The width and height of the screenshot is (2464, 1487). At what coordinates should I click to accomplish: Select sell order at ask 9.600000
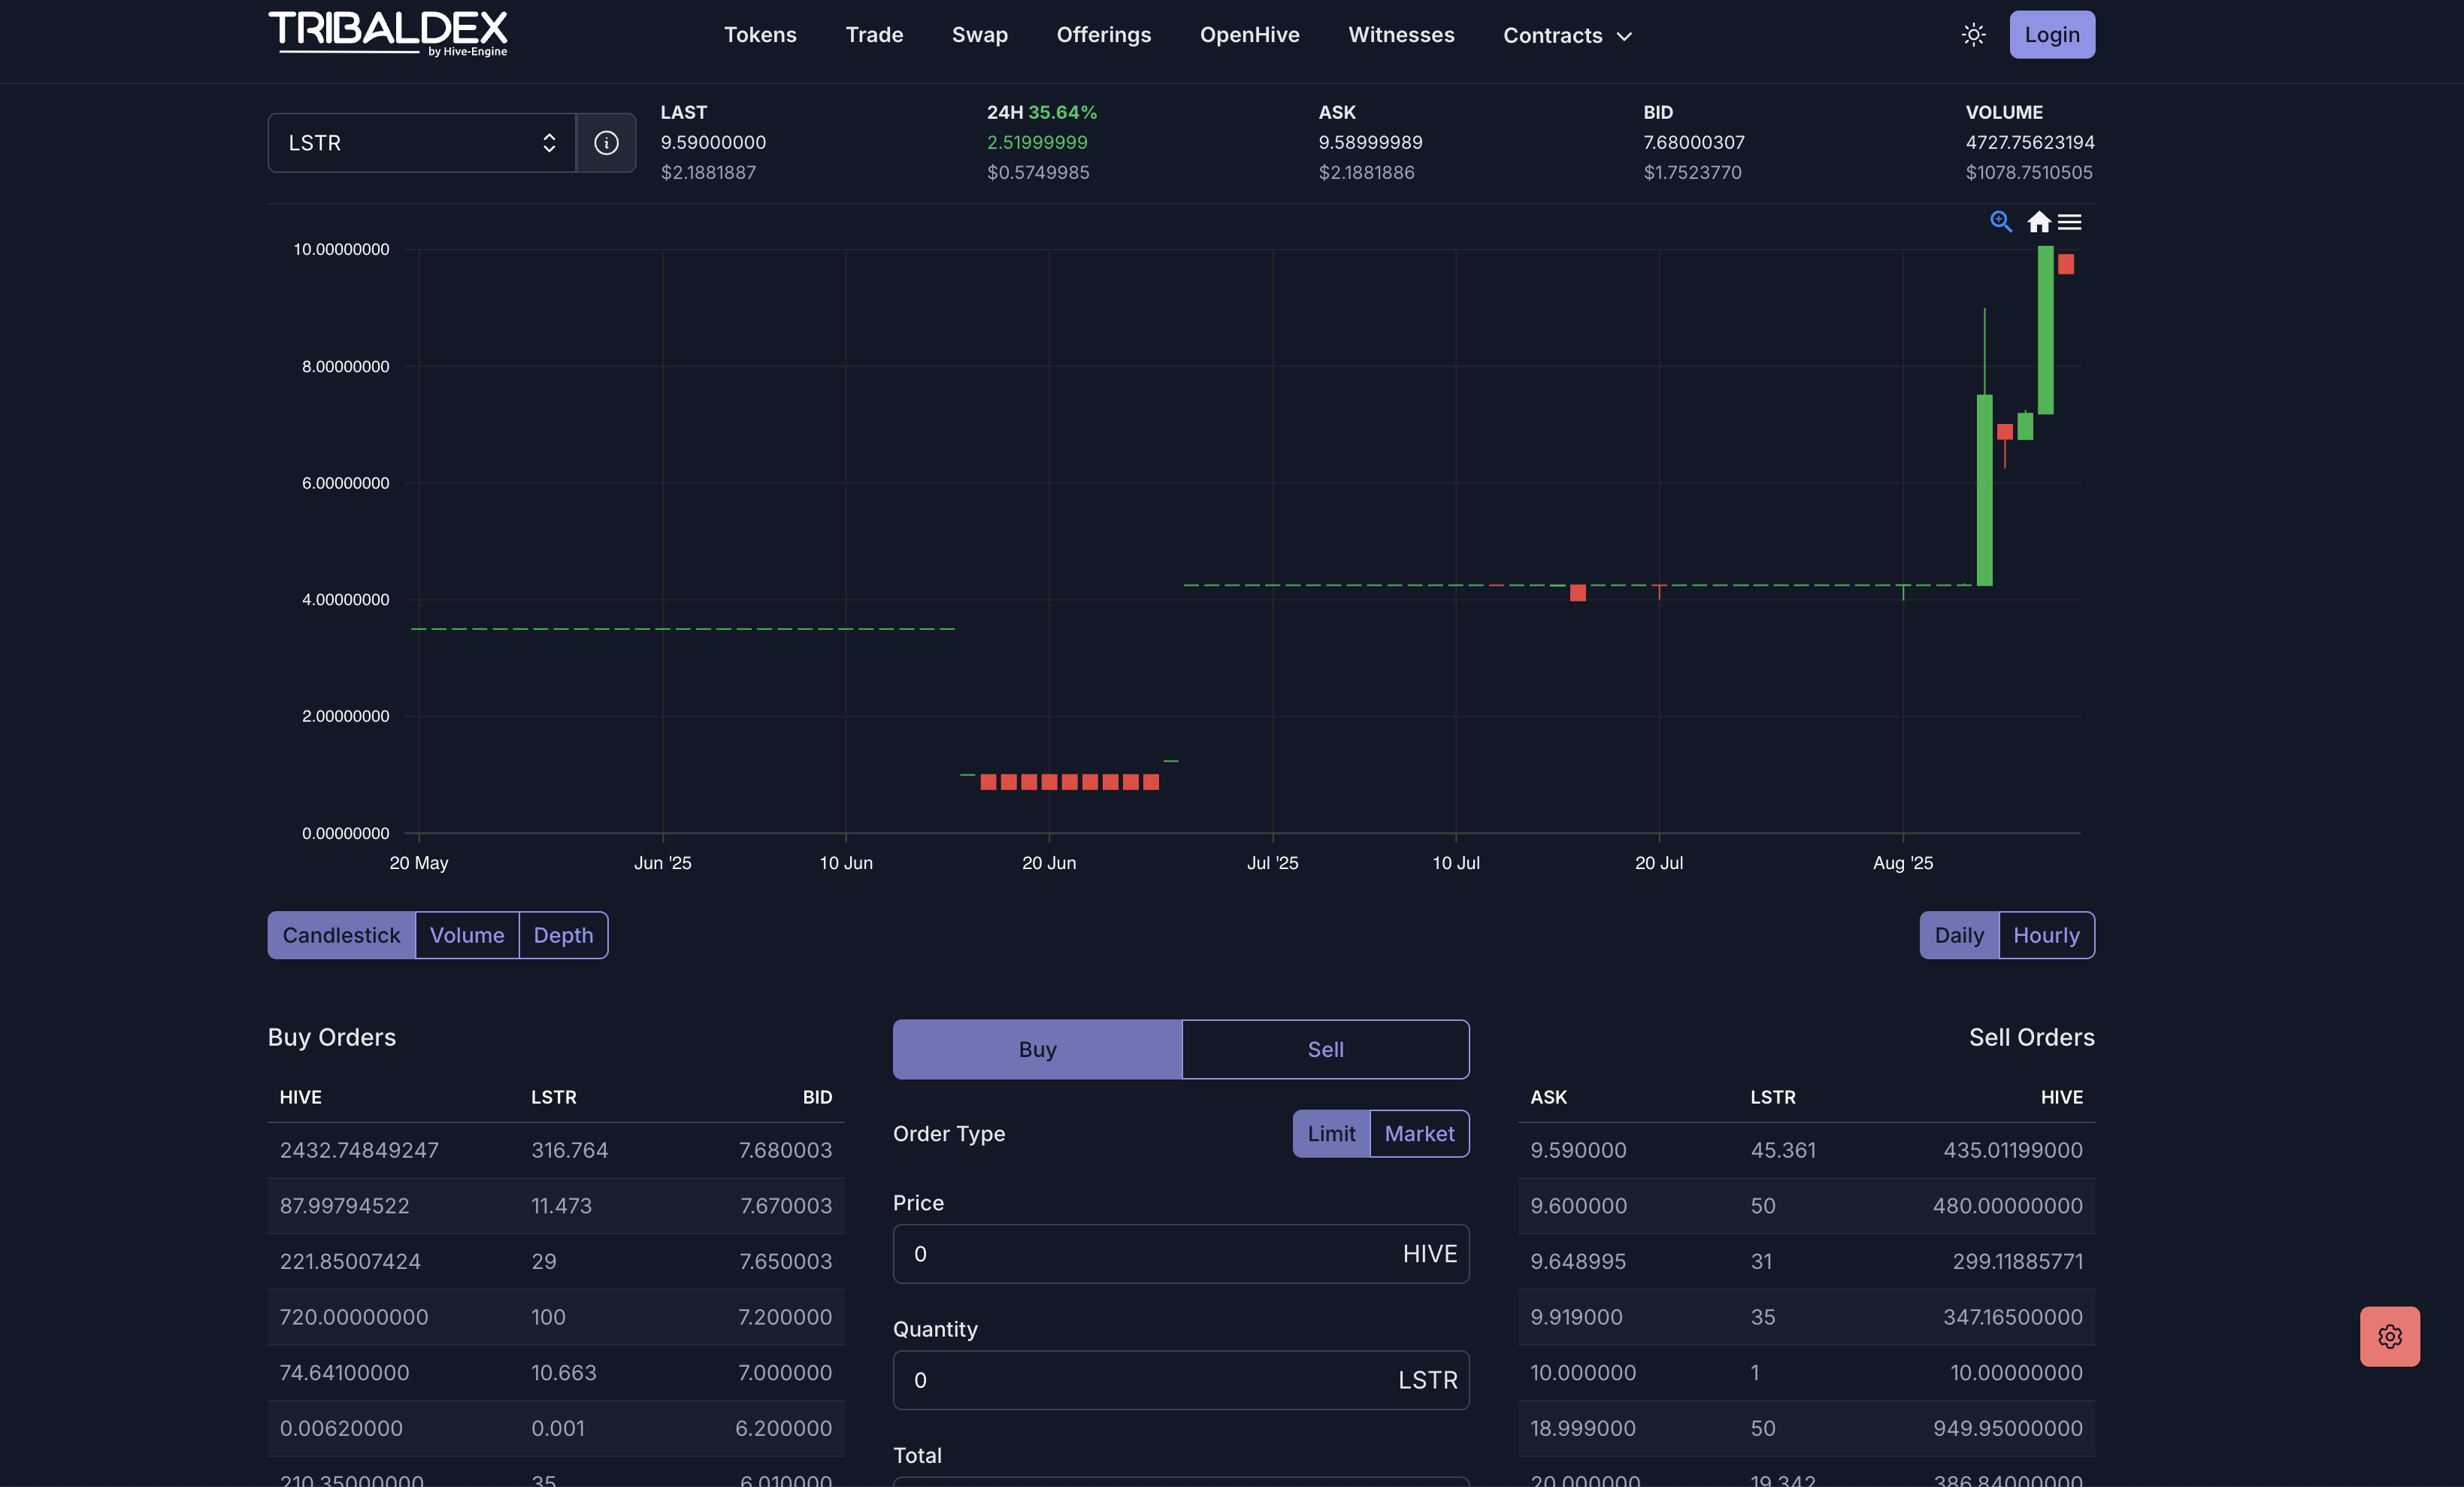[1806, 1205]
